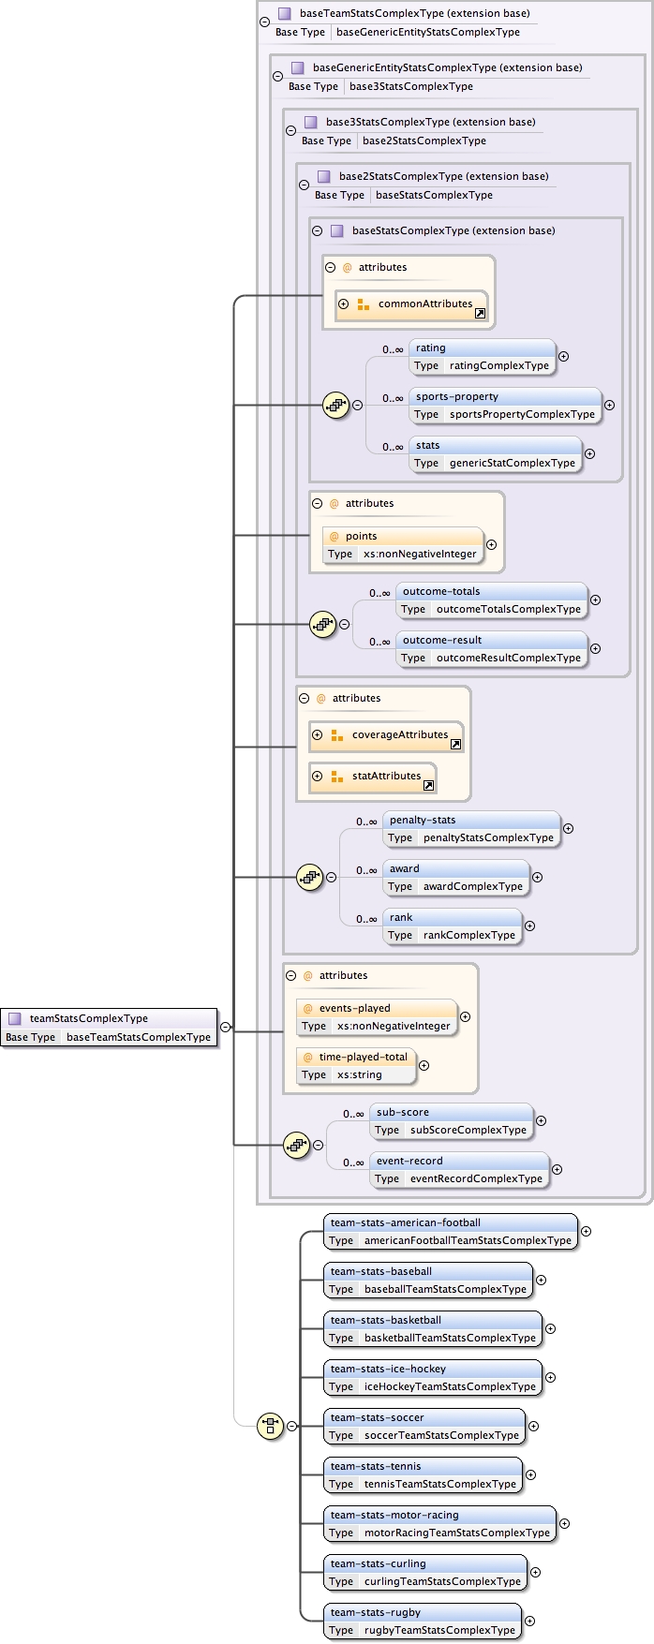Open the genericStatComplexType type label
The width and height of the screenshot is (654, 1644).
[512, 463]
